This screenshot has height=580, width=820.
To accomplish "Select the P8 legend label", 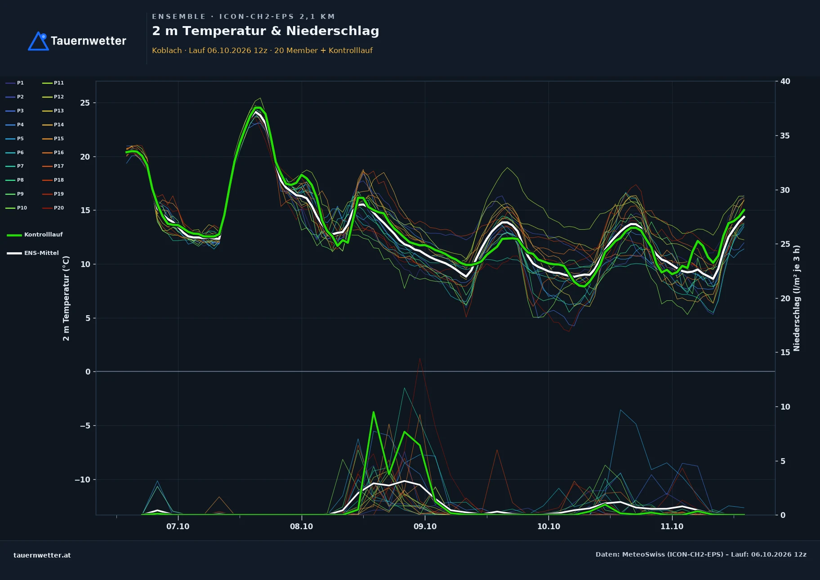I will point(20,180).
